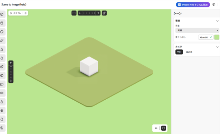Select the cube shape in the left sidebar

tap(2, 14)
